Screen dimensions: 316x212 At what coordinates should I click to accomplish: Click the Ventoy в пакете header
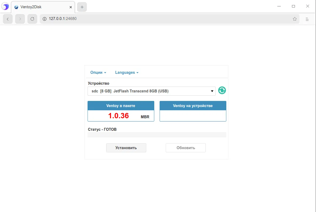[x=121, y=105]
